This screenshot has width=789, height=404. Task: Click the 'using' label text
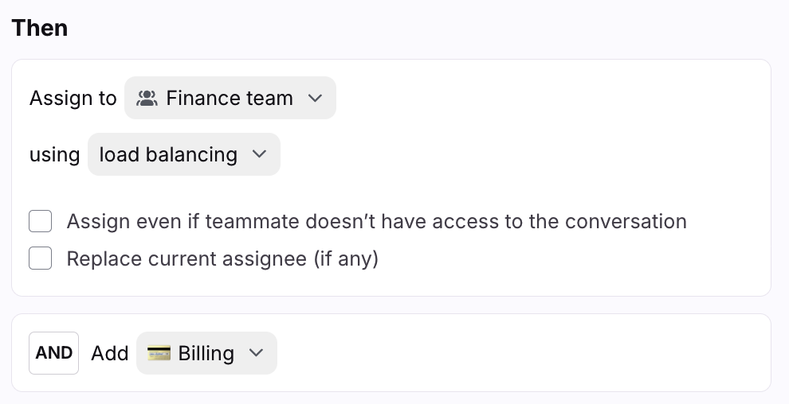click(54, 154)
